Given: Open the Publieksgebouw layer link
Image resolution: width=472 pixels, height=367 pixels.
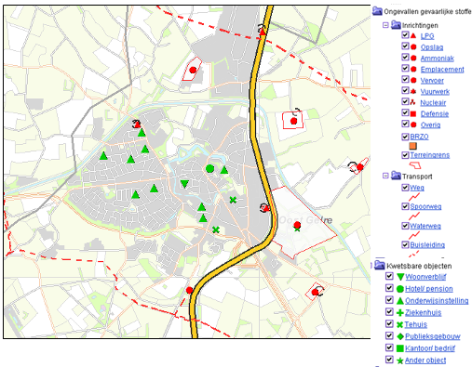Looking at the screenshot, I should (x=433, y=336).
